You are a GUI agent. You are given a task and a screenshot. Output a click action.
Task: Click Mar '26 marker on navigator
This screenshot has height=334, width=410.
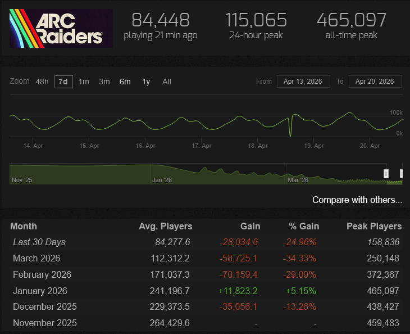(x=298, y=180)
